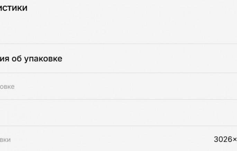
Task: Click the word "об" in the section heading
Action: pos(17,59)
